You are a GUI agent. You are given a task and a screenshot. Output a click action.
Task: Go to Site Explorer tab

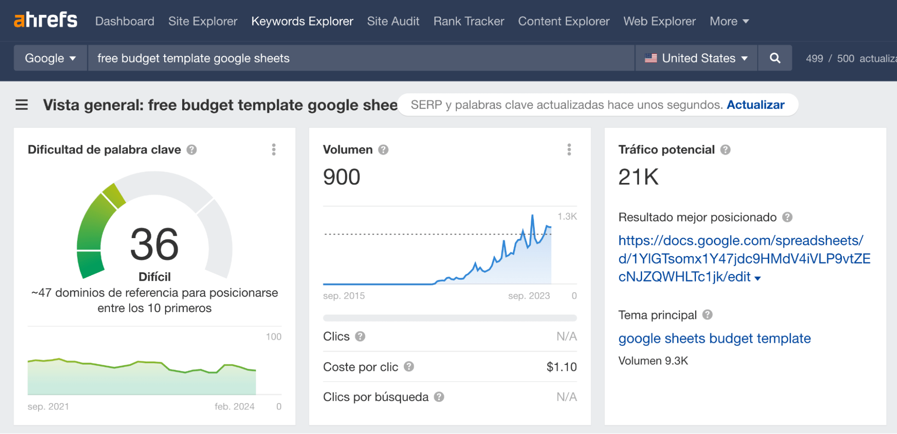(202, 21)
